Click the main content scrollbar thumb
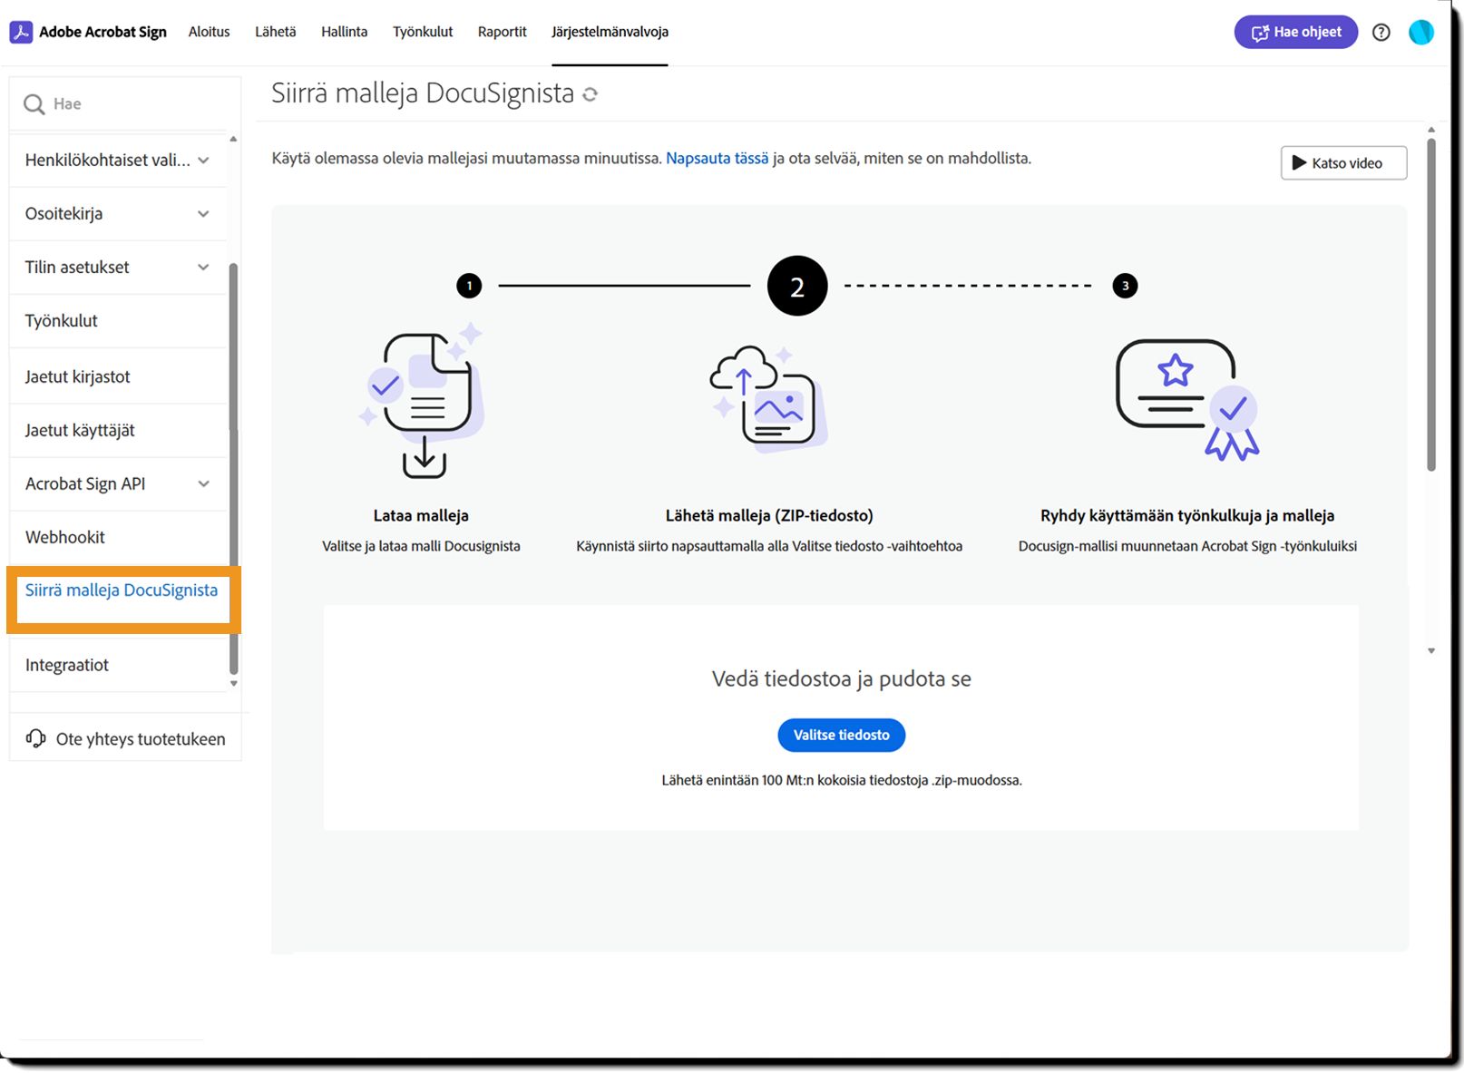 point(1431,305)
